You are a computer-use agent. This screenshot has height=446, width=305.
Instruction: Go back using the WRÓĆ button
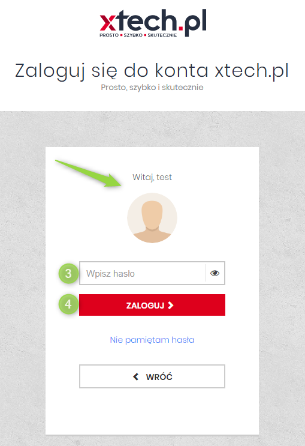pyautogui.click(x=152, y=376)
